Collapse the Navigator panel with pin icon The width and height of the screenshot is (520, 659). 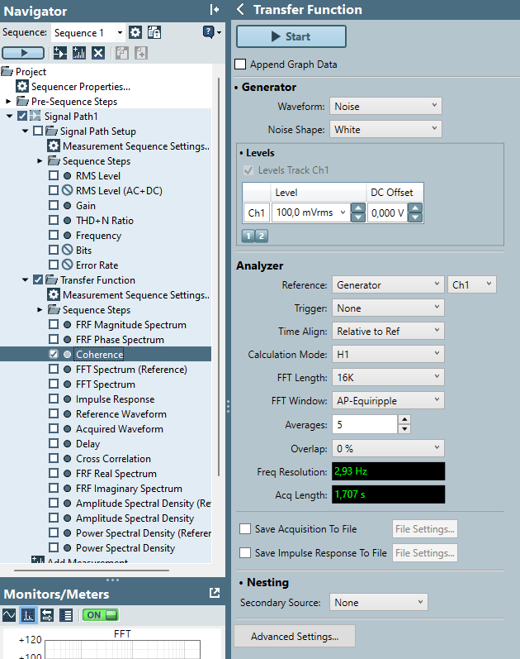point(215,9)
